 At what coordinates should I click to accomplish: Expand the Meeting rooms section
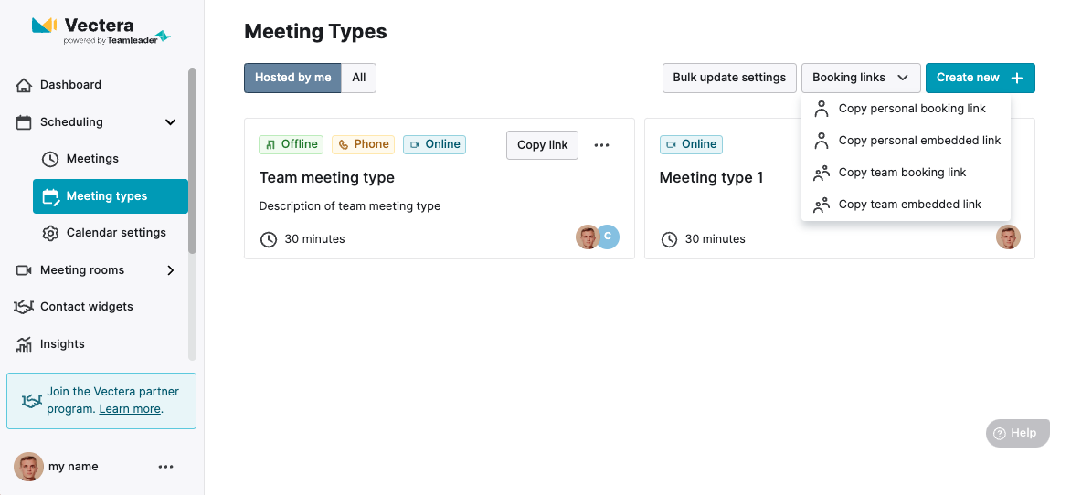point(171,270)
